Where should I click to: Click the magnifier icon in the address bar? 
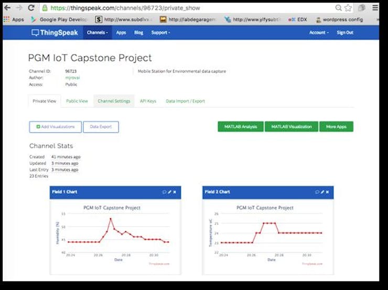338,8
